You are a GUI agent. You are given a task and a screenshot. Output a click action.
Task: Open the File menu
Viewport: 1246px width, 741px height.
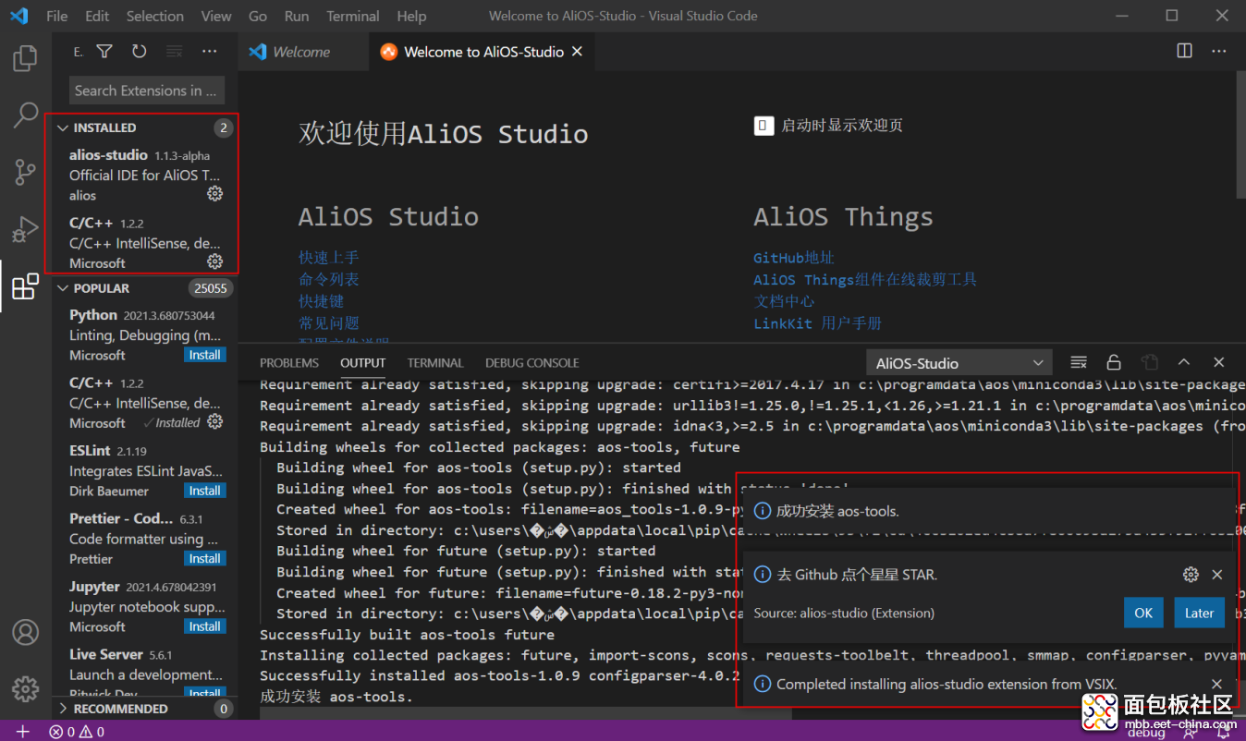coord(56,16)
